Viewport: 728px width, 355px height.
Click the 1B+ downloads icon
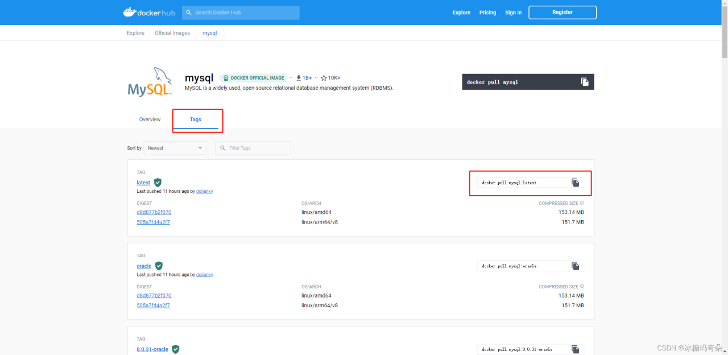(298, 77)
